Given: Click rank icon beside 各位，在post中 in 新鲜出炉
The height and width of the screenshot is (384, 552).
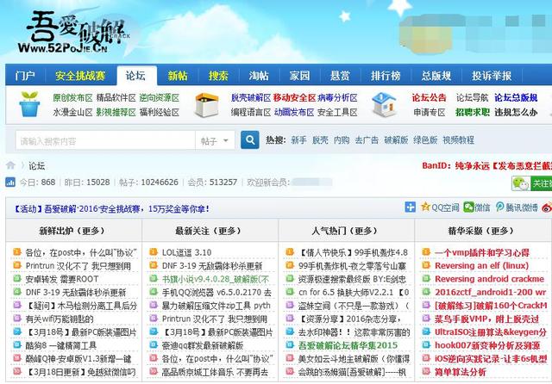Looking at the screenshot, I should 17,252.
